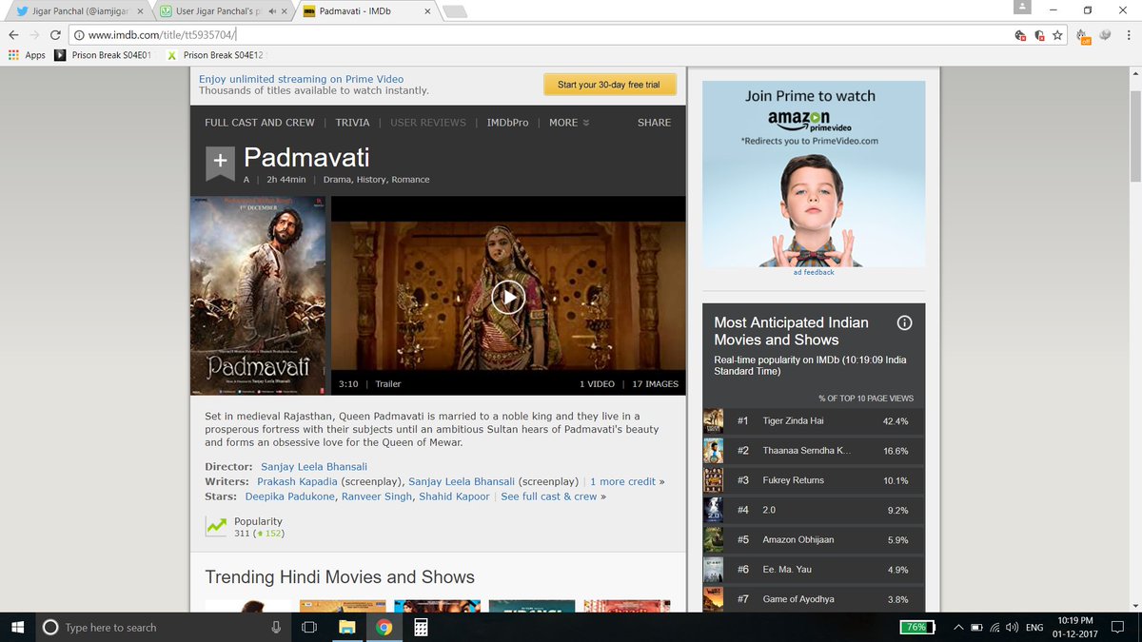
Task: Open the Windows Start menu
Action: 17,627
